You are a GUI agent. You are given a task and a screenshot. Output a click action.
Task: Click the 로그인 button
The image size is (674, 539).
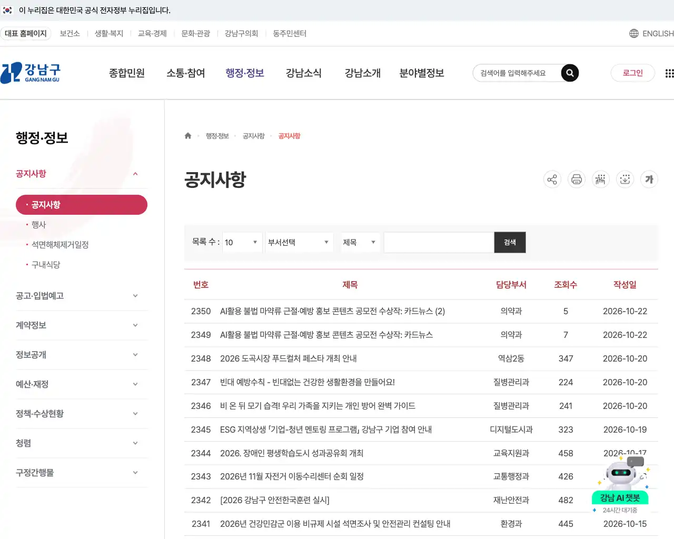pyautogui.click(x=633, y=73)
